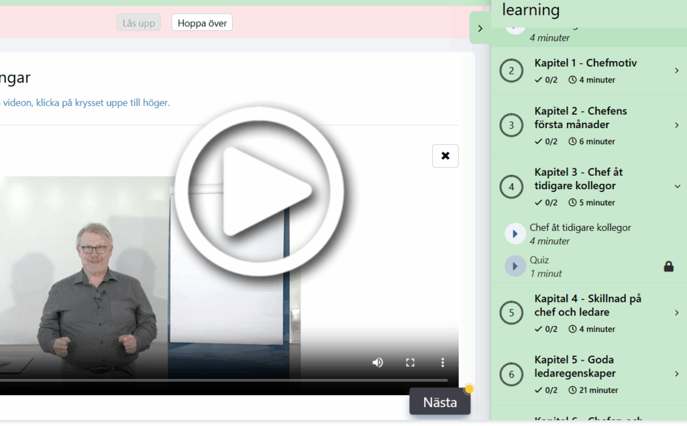Enter fullscreen mode for the video
This screenshot has height=426, width=687.
pos(410,362)
